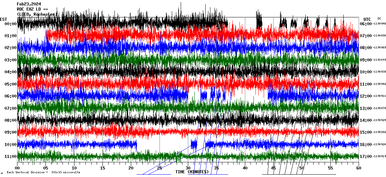Select DC offset value -1190942
The height and width of the screenshot is (177, 386).
tap(379, 84)
